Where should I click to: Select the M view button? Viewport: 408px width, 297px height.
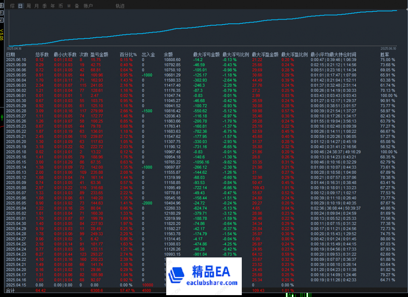69,6
